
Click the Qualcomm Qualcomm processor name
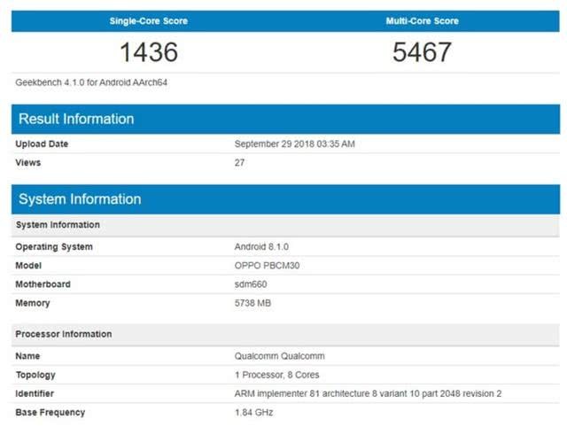[280, 356]
